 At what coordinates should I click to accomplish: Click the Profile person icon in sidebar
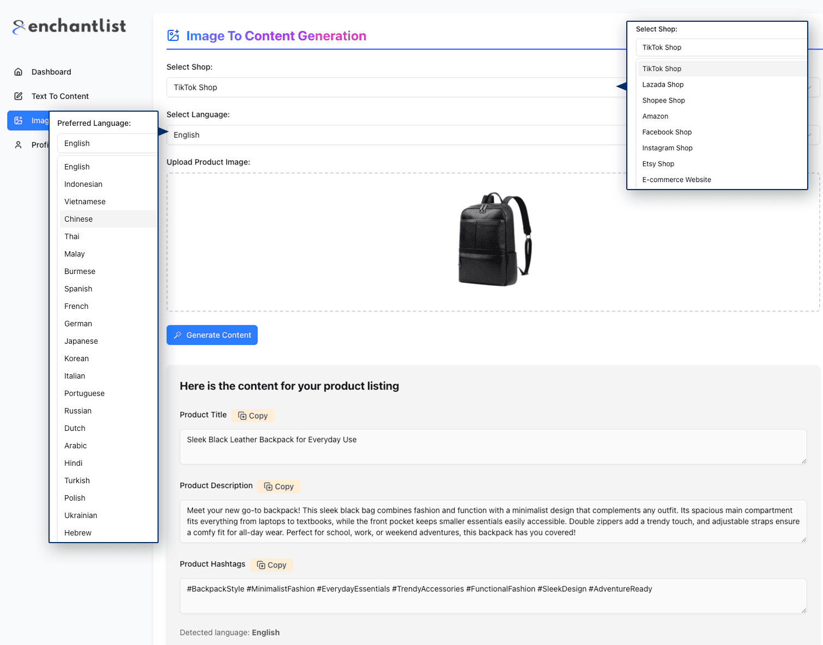pos(19,145)
